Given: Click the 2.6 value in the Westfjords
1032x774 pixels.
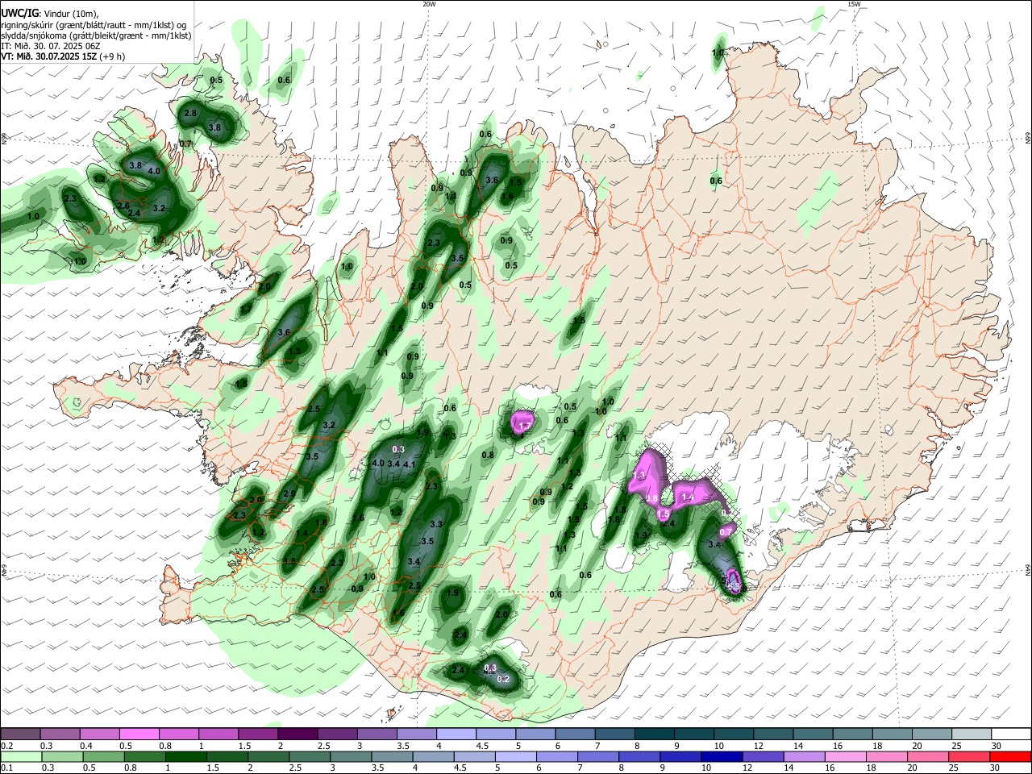Looking at the screenshot, I should tap(123, 206).
